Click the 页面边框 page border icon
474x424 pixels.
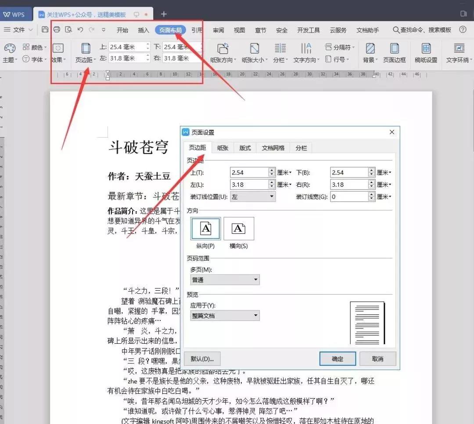click(395, 48)
